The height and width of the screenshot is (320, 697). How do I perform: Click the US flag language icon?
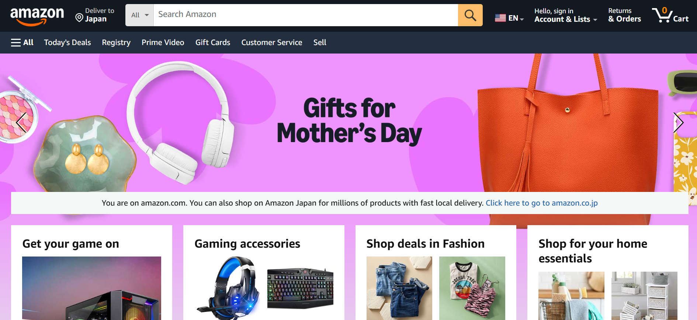500,18
